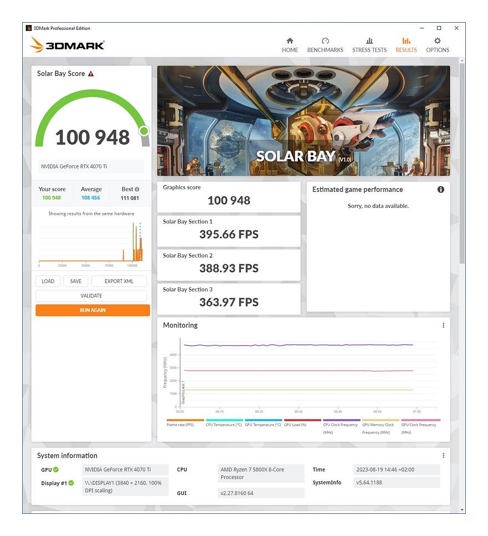This screenshot has width=488, height=536.
Task: Click the AMD Ryzen 7 5800X CPU value
Action: (x=261, y=473)
